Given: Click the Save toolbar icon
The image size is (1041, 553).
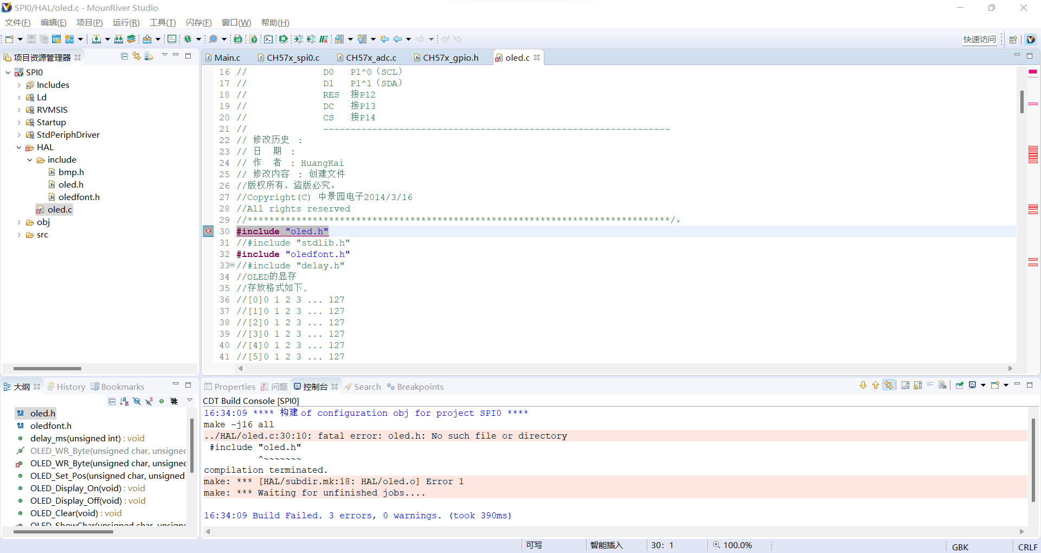Looking at the screenshot, I should (31, 39).
